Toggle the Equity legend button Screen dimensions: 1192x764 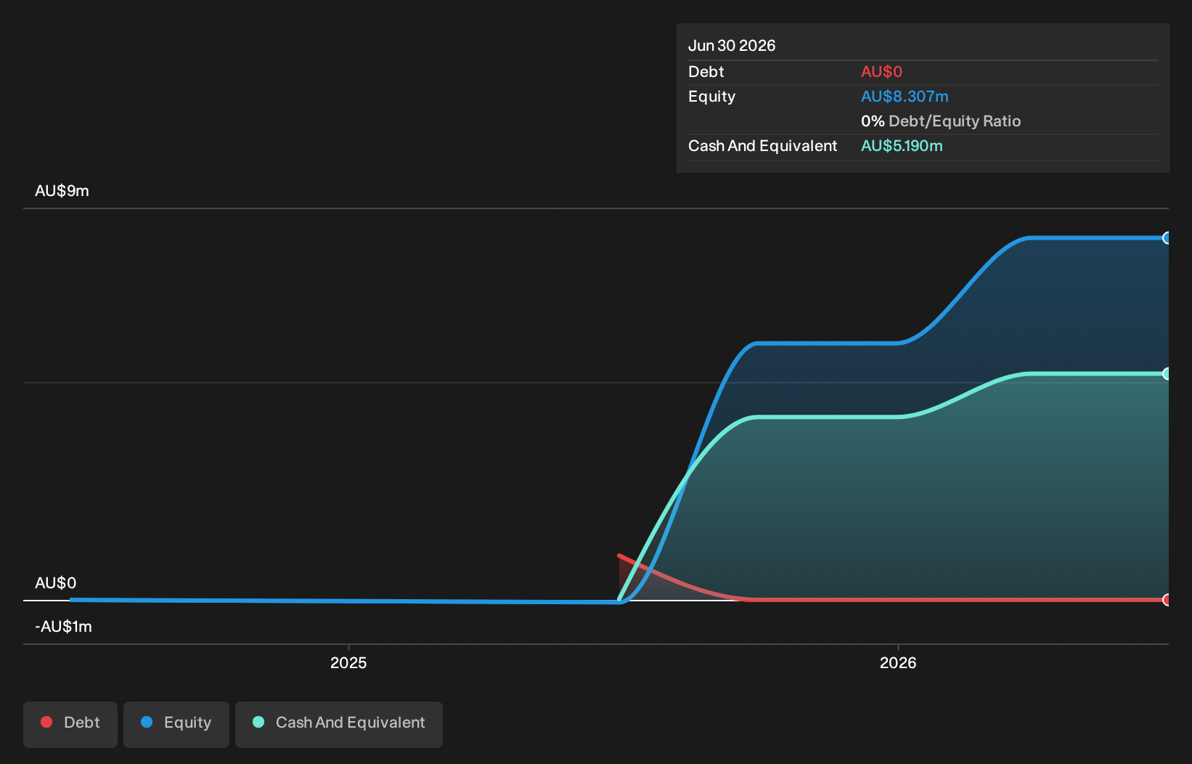click(176, 724)
